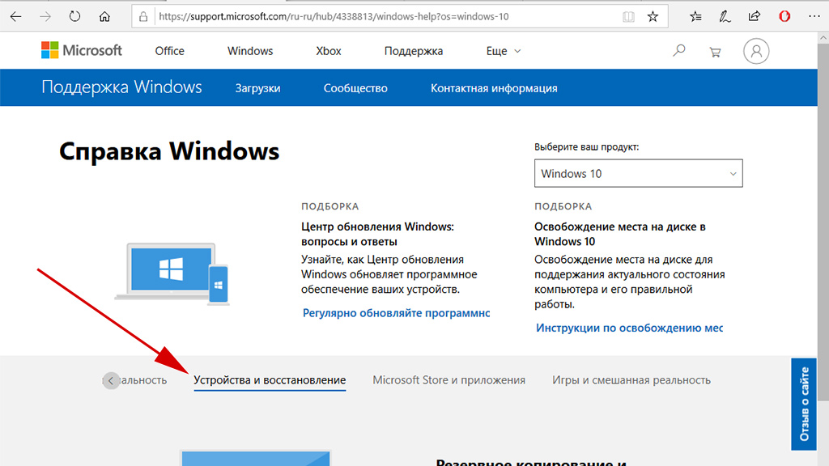Open Контактная информация page
This screenshot has width=829, height=466.
coord(494,88)
